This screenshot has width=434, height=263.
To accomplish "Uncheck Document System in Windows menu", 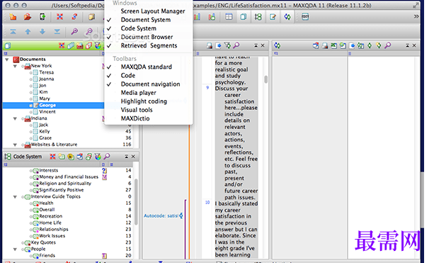I will tap(146, 20).
